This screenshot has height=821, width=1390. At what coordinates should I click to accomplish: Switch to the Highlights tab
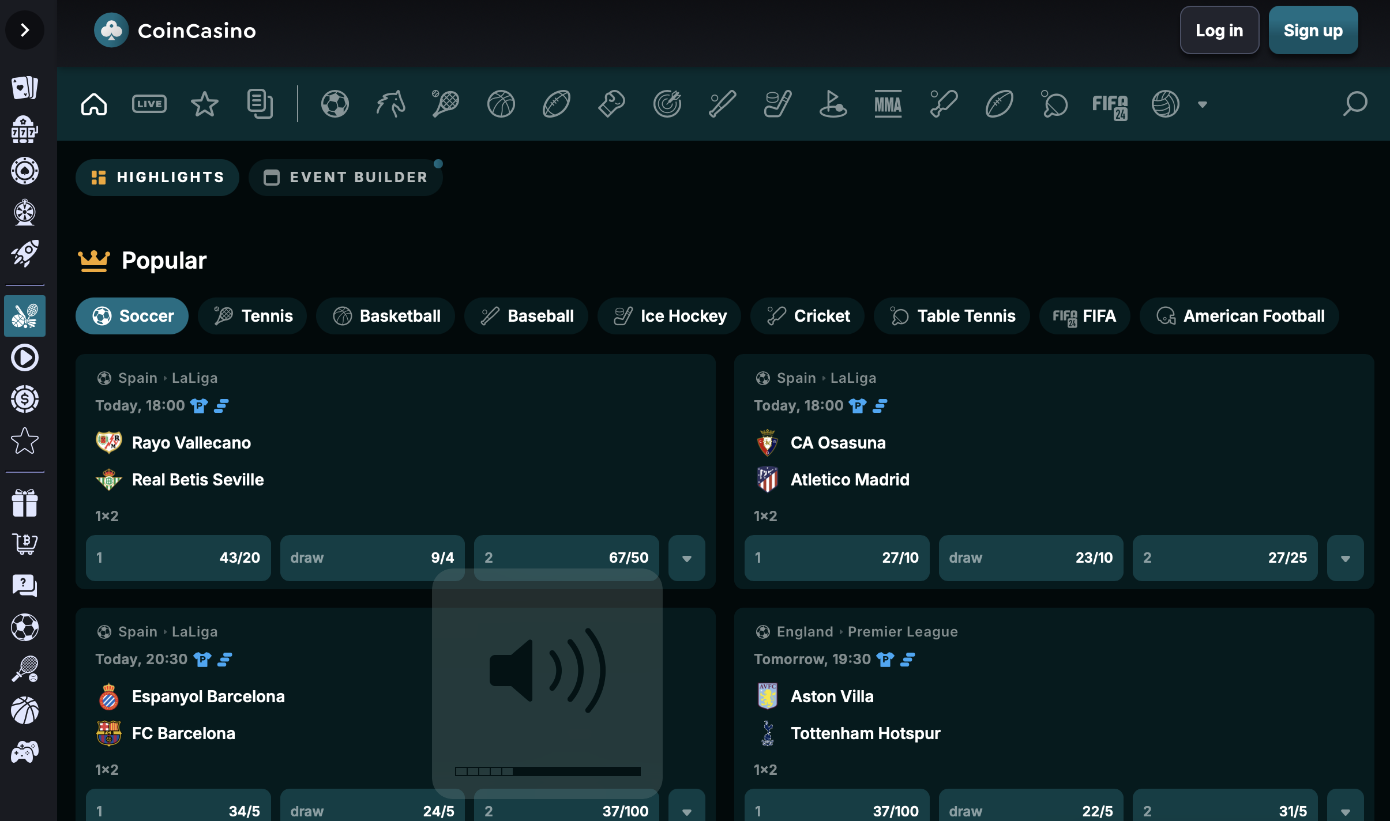point(157,178)
